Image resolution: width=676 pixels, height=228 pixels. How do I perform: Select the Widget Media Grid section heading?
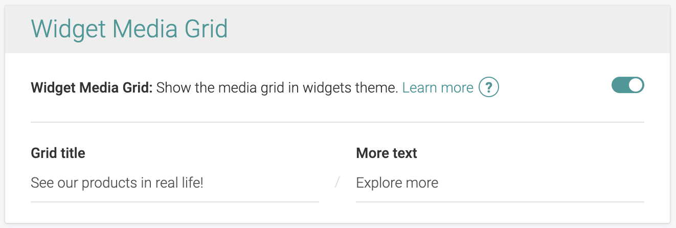129,29
